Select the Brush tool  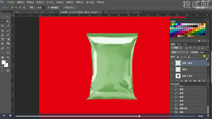tap(8, 31)
